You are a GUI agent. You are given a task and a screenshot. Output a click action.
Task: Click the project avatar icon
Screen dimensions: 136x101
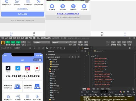tap(3, 43)
